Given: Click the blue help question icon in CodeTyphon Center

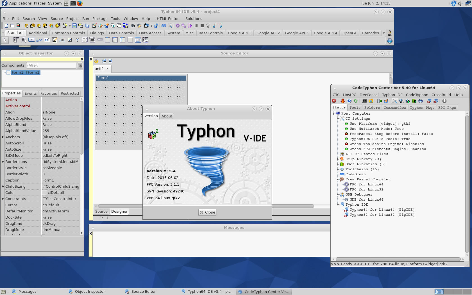Looking at the screenshot, I should click(x=349, y=101).
